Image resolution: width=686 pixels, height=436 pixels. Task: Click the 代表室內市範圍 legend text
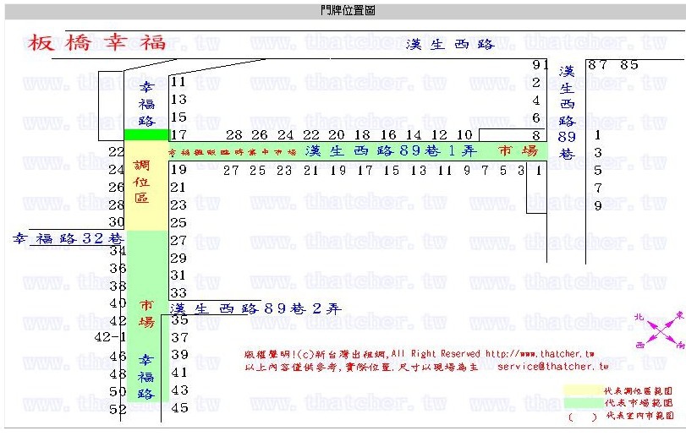[640, 416]
